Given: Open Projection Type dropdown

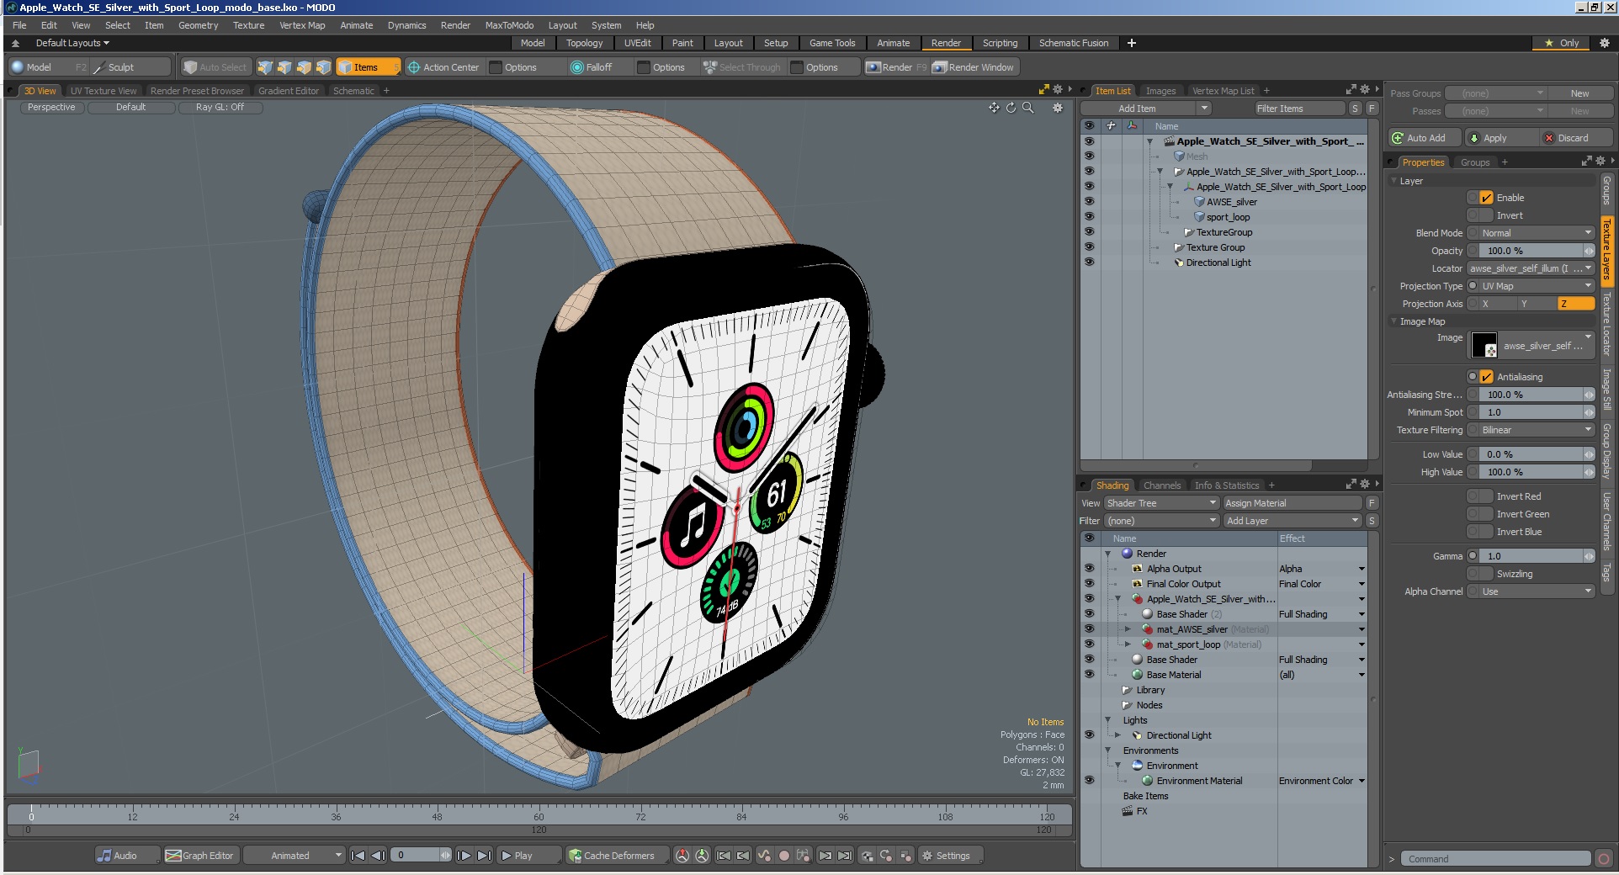Looking at the screenshot, I should pyautogui.click(x=1537, y=286).
